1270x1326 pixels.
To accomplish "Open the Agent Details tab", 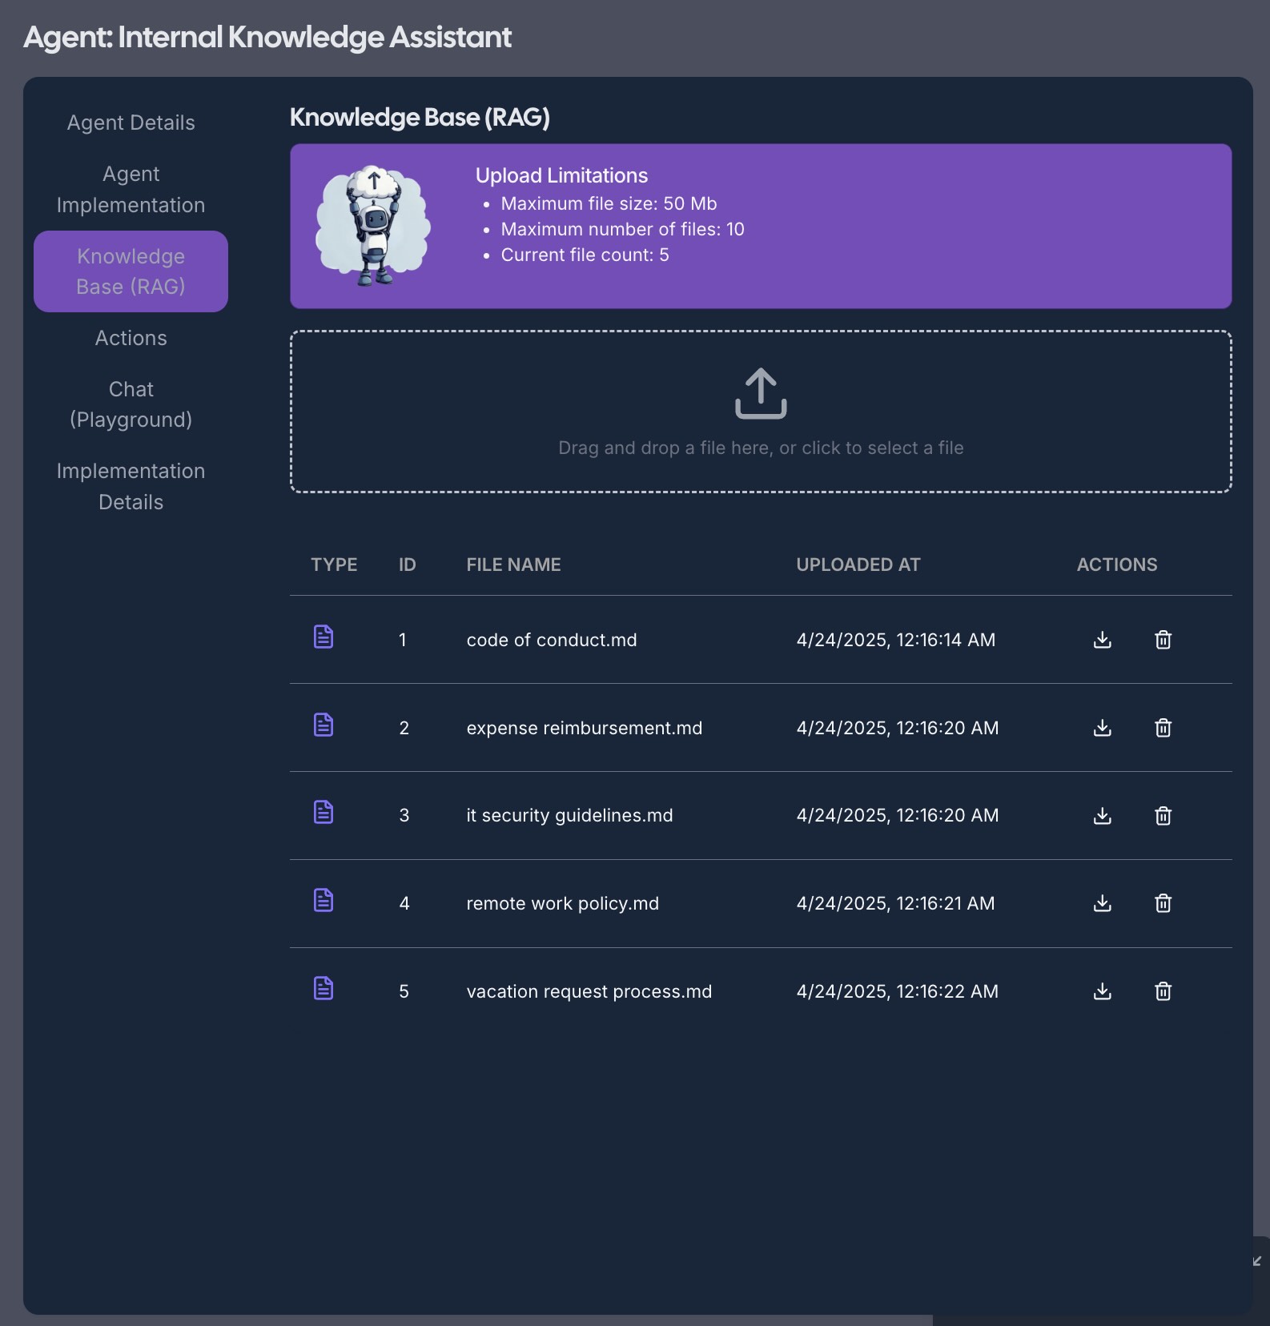I will coord(131,123).
